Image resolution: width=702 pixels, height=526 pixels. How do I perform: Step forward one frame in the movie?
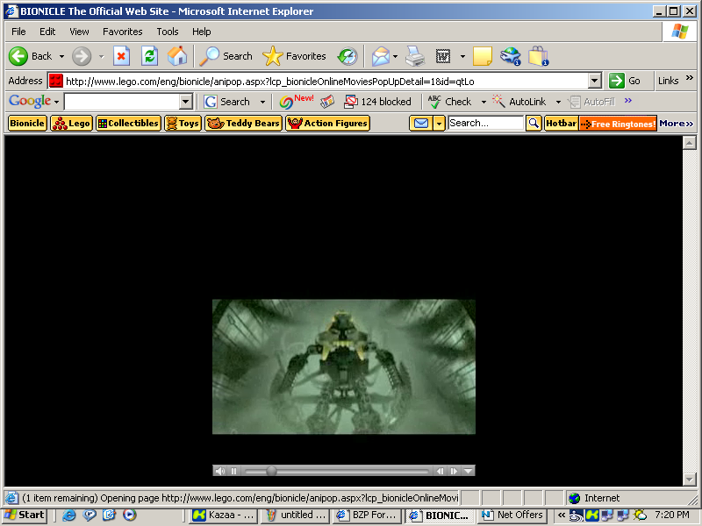click(x=454, y=470)
